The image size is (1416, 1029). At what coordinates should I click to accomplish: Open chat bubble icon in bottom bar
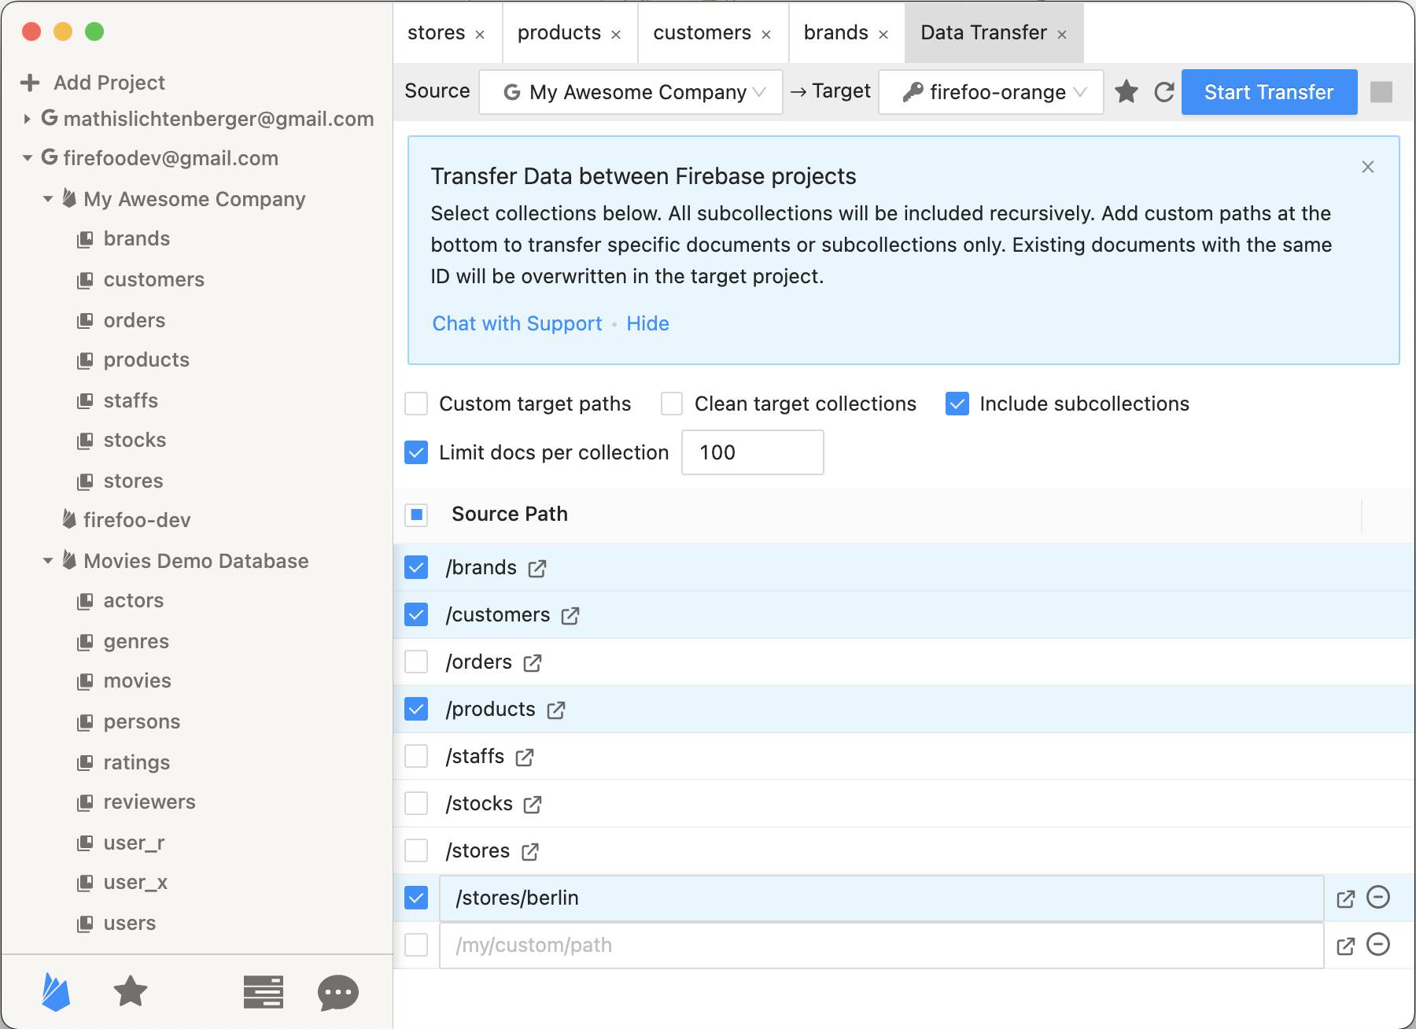pos(338,993)
